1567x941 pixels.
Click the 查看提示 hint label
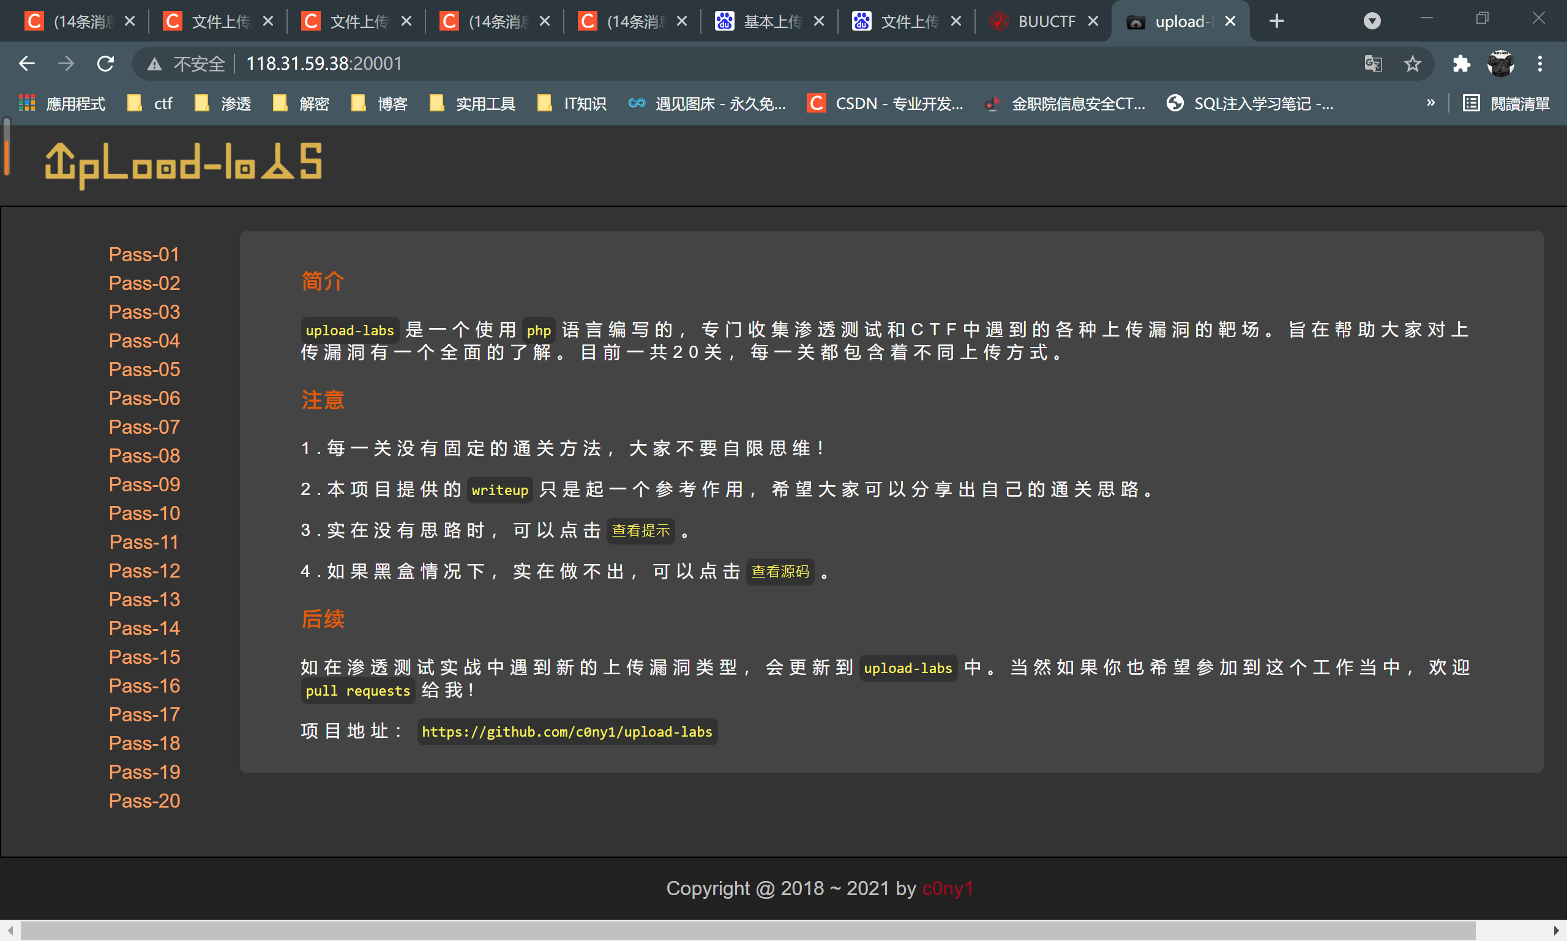[641, 530]
